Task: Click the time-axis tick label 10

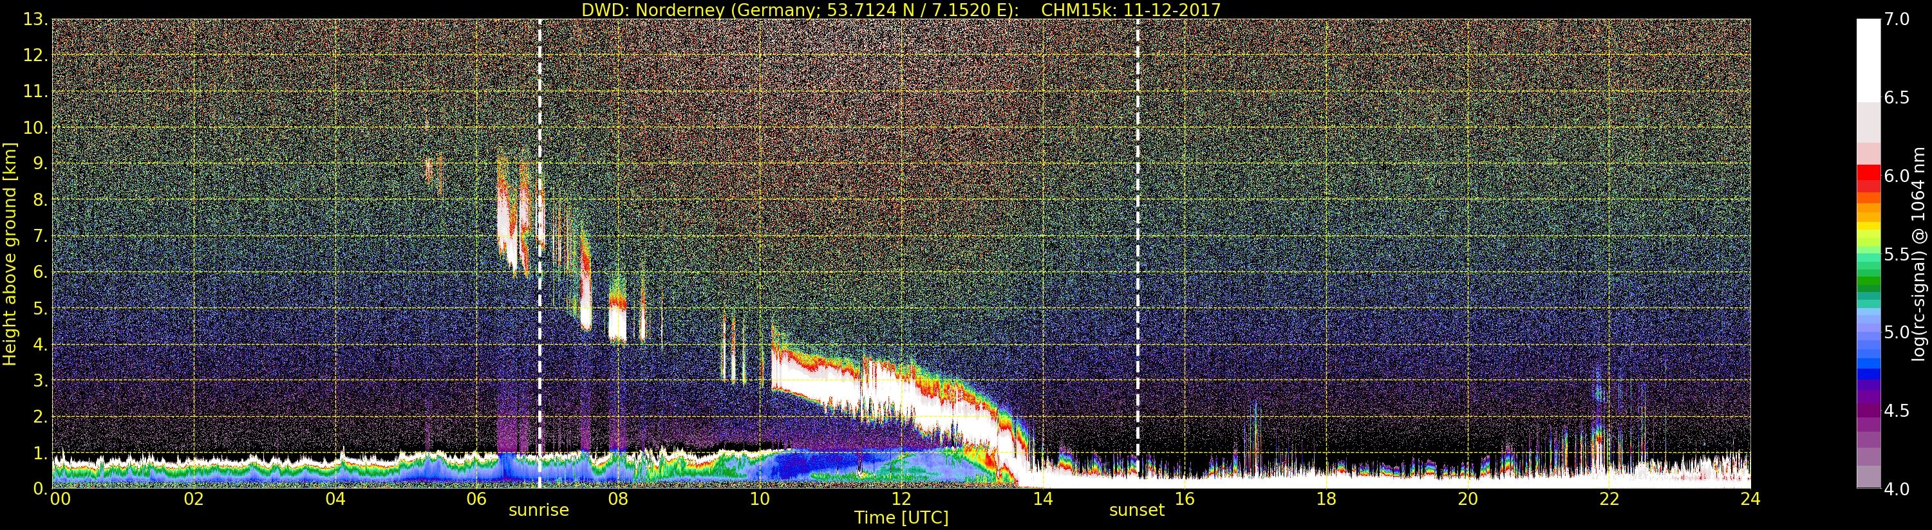Action: pyautogui.click(x=760, y=498)
